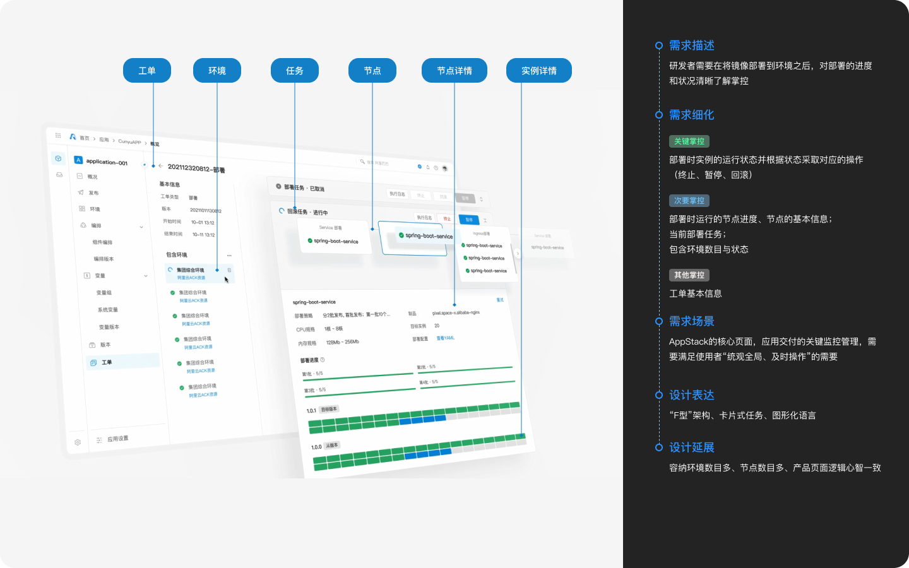
Task: Select the Ingress部署 node card header
Action: (482, 234)
